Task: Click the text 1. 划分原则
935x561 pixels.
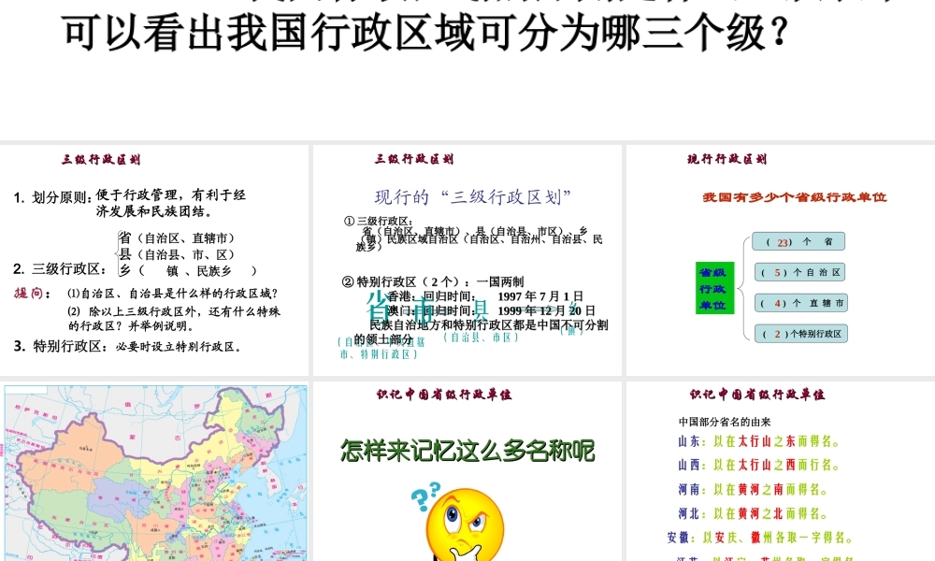Action: pyautogui.click(x=53, y=198)
